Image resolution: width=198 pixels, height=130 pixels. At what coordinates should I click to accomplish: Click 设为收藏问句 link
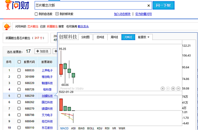coord(144,14)
